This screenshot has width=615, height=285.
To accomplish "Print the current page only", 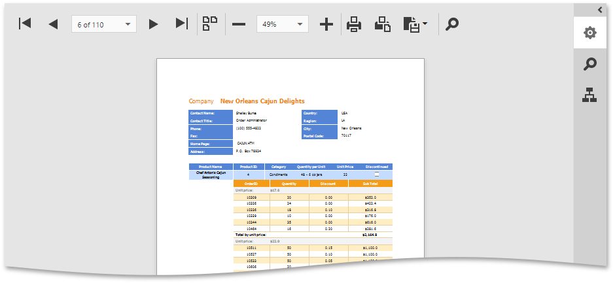I will [383, 24].
